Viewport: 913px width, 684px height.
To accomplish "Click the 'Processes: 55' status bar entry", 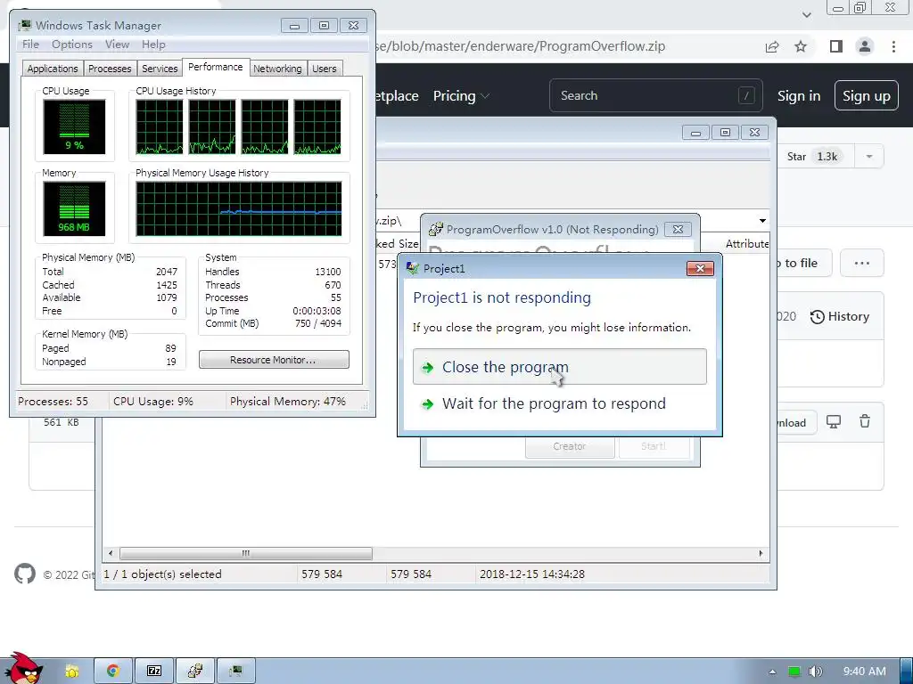I will 53,402.
